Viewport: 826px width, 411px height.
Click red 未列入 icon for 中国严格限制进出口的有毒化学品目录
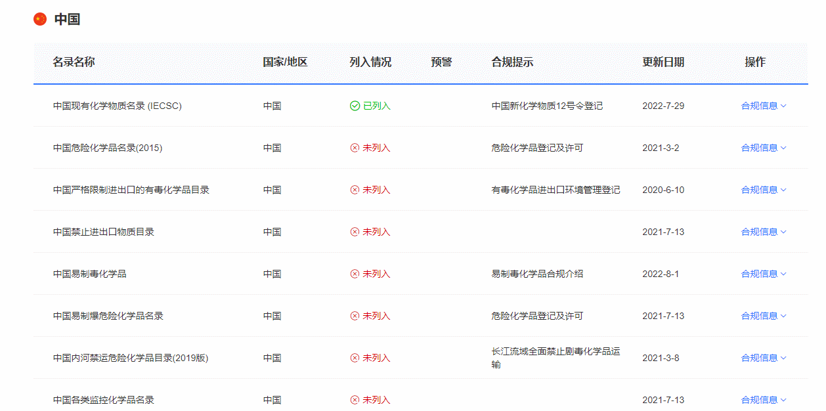(x=355, y=190)
